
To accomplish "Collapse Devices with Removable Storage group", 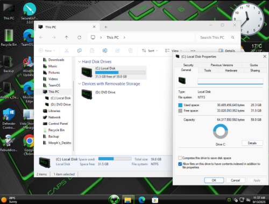I will tap(80, 84).
